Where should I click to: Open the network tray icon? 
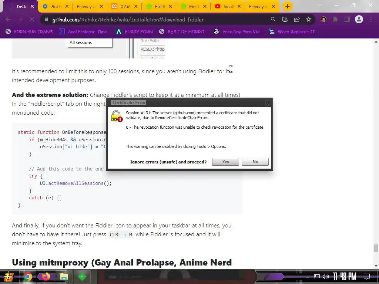(x=317, y=277)
